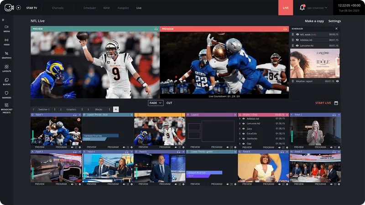Open the Autopilot menu
Image resolution: width=365 pixels, height=205 pixels.
[x=123, y=8]
